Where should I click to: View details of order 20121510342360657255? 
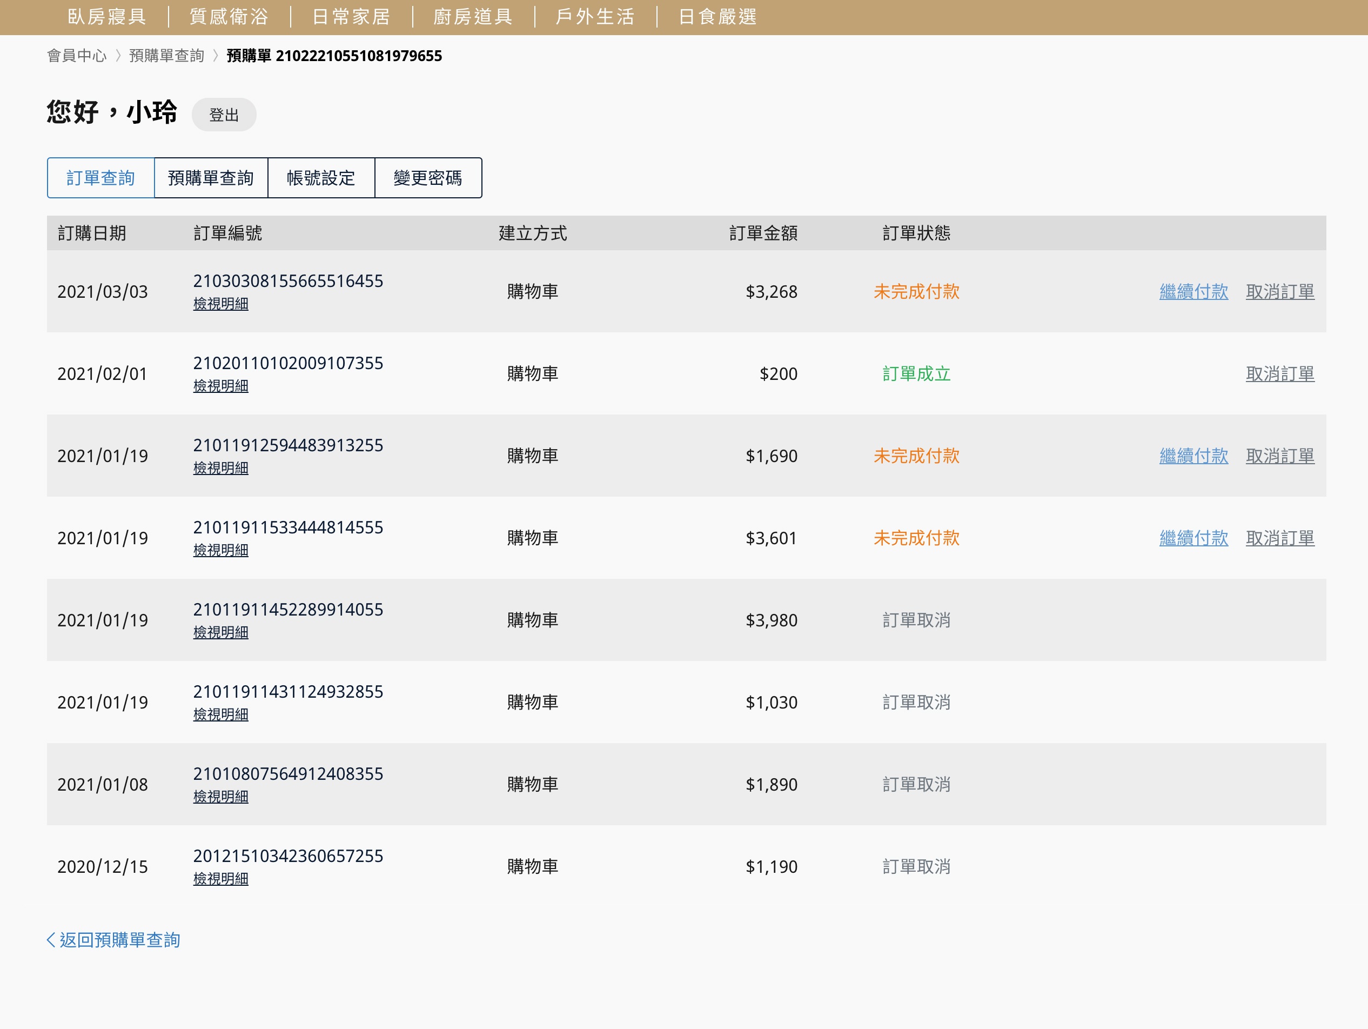click(221, 879)
